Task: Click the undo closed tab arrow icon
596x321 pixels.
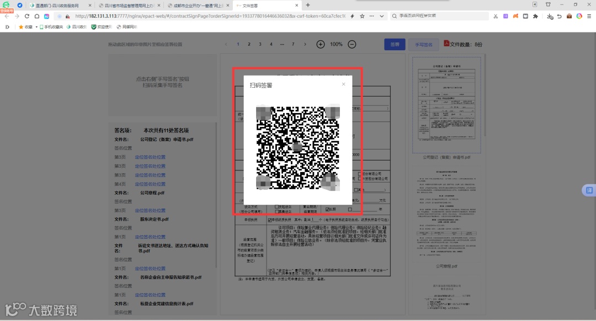Action: (x=560, y=17)
